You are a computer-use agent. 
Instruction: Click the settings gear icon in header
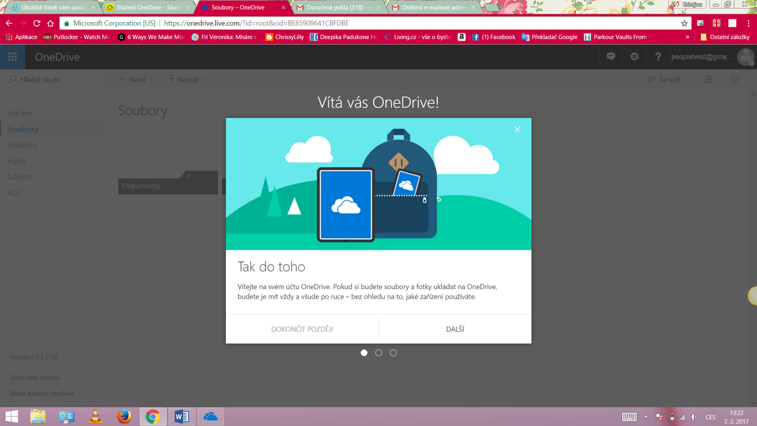click(x=634, y=57)
